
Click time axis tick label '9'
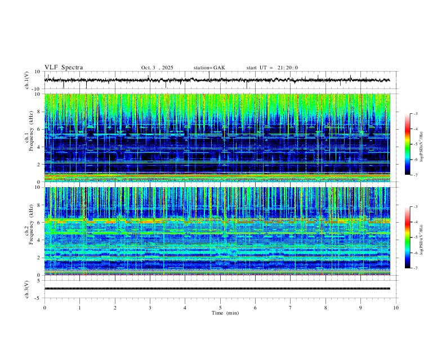[360, 308]
